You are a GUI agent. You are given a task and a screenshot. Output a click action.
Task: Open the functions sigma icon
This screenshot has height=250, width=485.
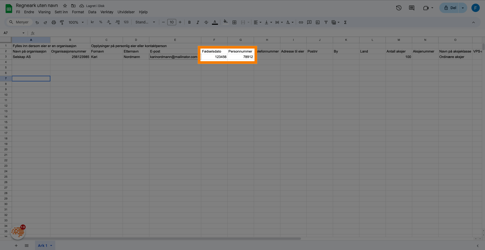tap(345, 22)
